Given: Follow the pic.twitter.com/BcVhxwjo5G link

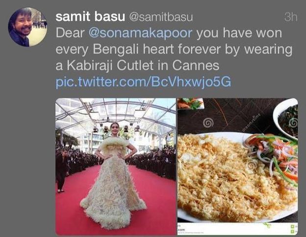Looking at the screenshot, I should [x=143, y=82].
